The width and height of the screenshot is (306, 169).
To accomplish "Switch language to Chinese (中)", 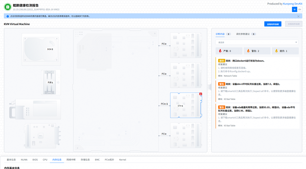I will click(294, 10).
